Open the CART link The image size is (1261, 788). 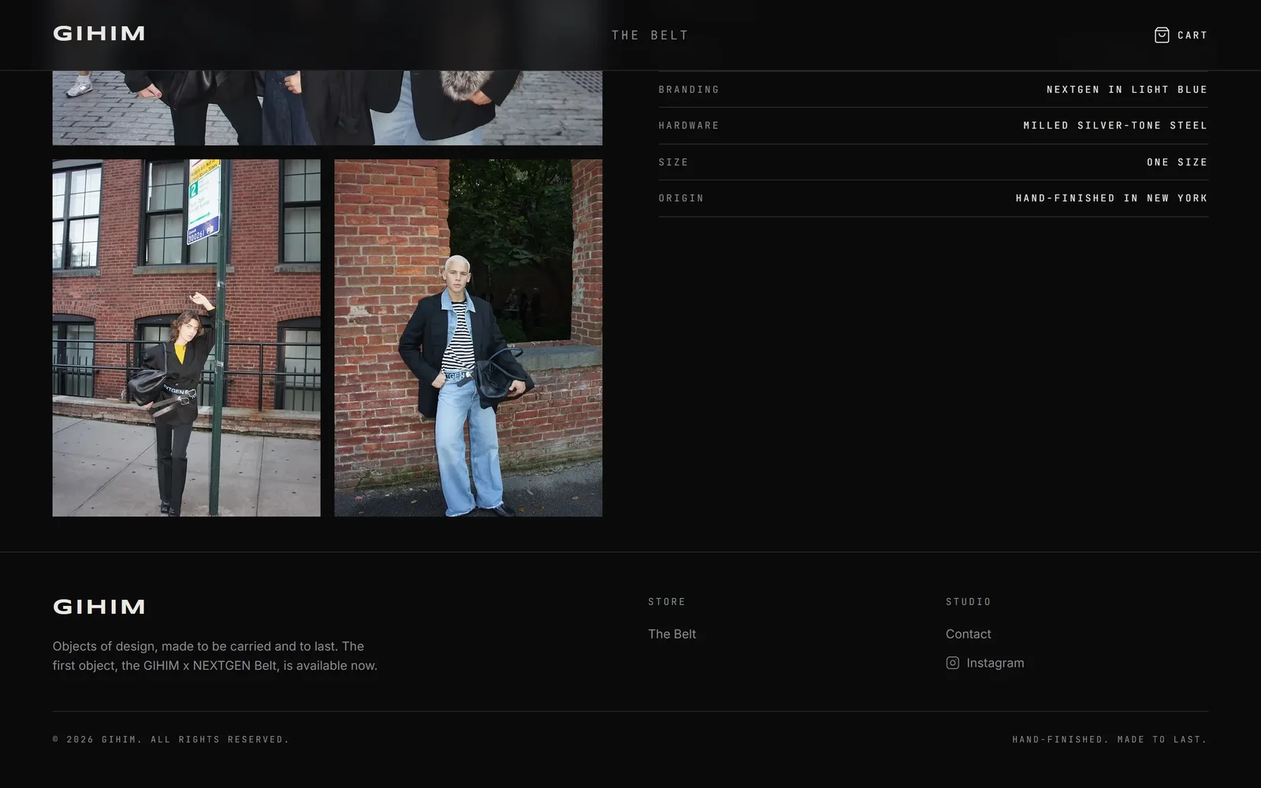(x=1181, y=35)
